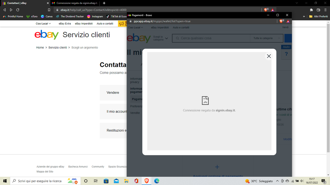Open the Microsoft Store taskbar icon
330x185 pixels.
(x=106, y=181)
